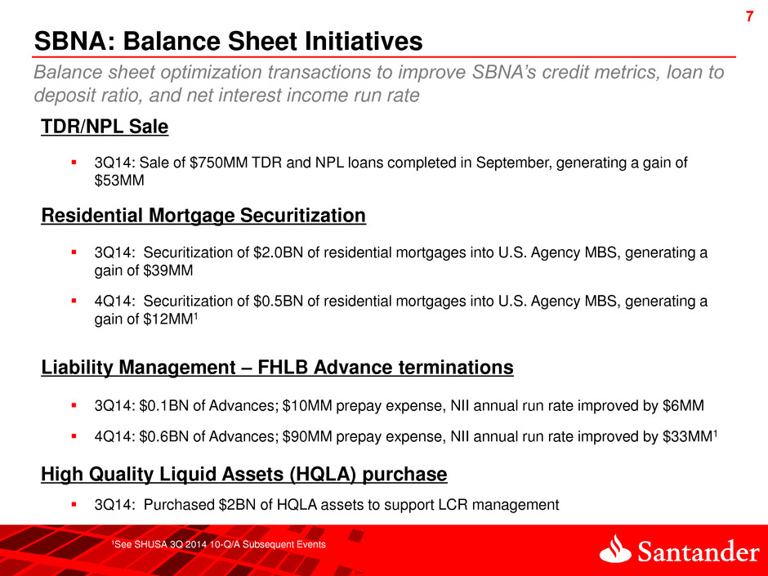
Task: Click the red bullet before the $750MM TDR sale
Action: [x=74, y=164]
